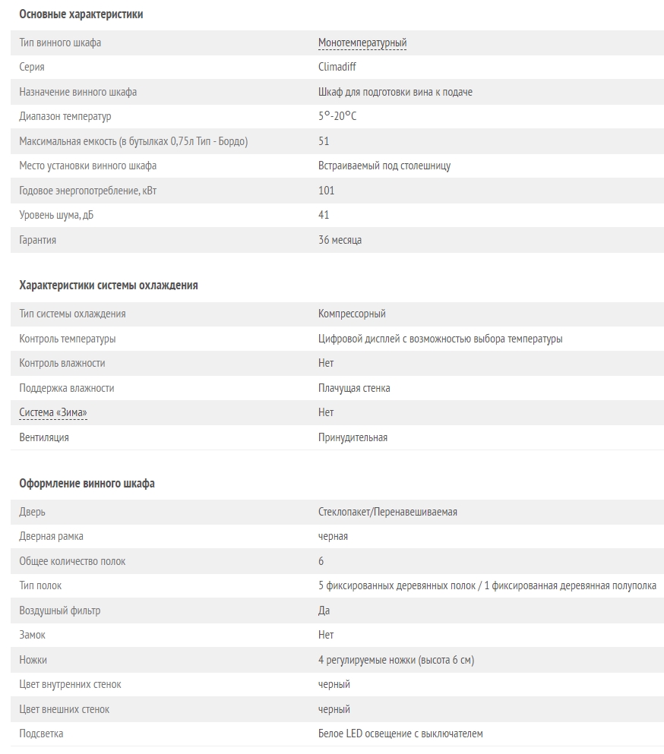Image resolution: width=664 pixels, height=754 pixels.
Task: Click the 'Тип винного шкафа' label
Action: click(x=60, y=43)
